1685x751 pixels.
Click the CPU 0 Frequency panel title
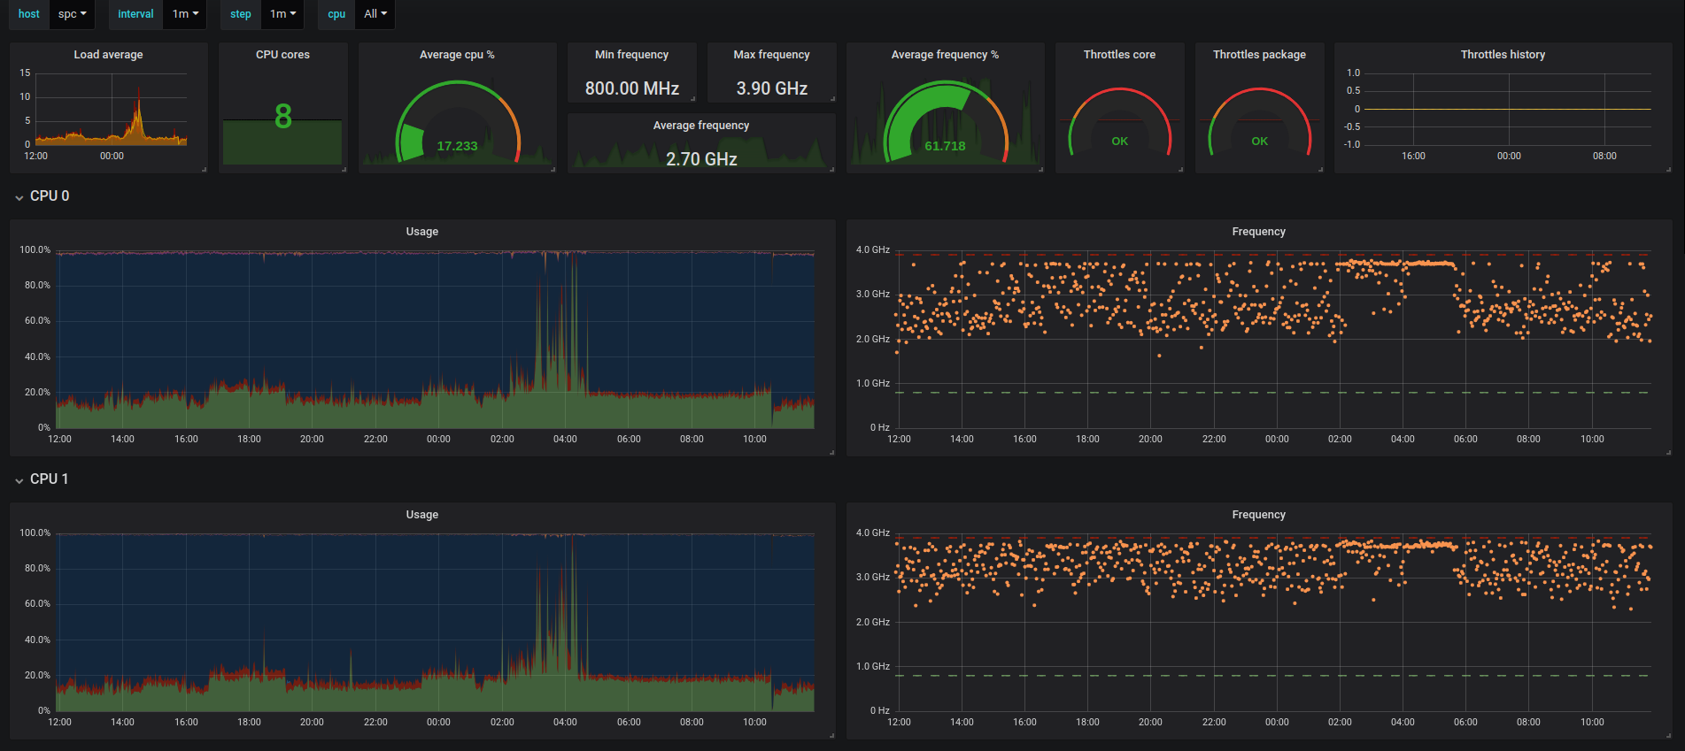[1258, 232]
